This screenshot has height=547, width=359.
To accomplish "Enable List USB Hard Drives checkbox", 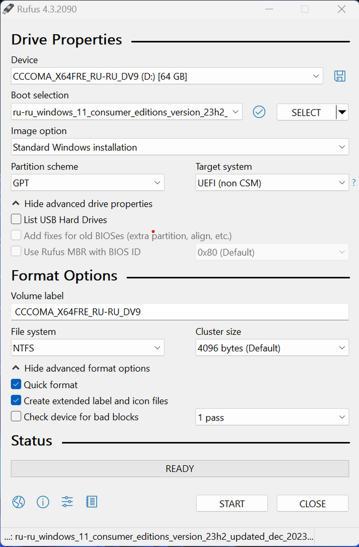I will coord(17,220).
